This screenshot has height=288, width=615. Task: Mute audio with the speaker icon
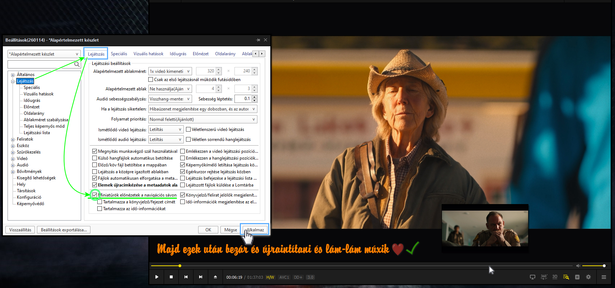coord(578,266)
